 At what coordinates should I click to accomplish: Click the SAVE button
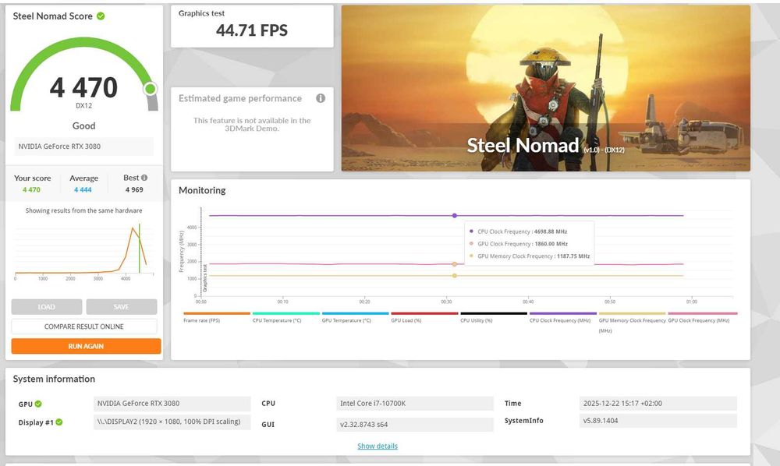pyautogui.click(x=122, y=307)
